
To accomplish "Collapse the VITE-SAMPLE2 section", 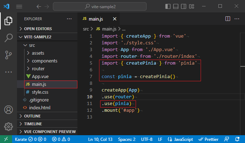I will [x=47, y=37].
